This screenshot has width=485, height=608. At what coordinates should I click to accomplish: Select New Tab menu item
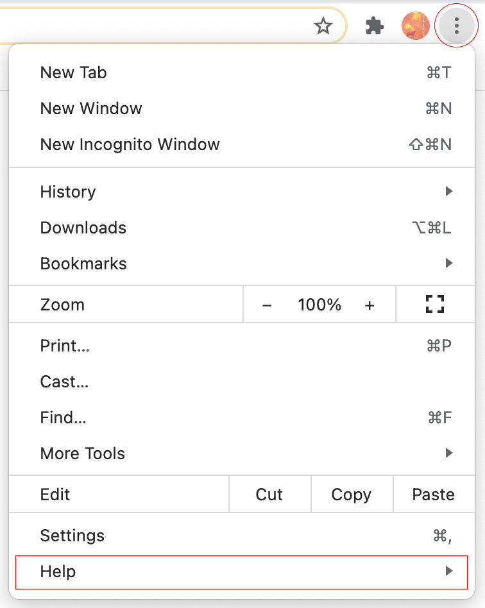(242, 72)
